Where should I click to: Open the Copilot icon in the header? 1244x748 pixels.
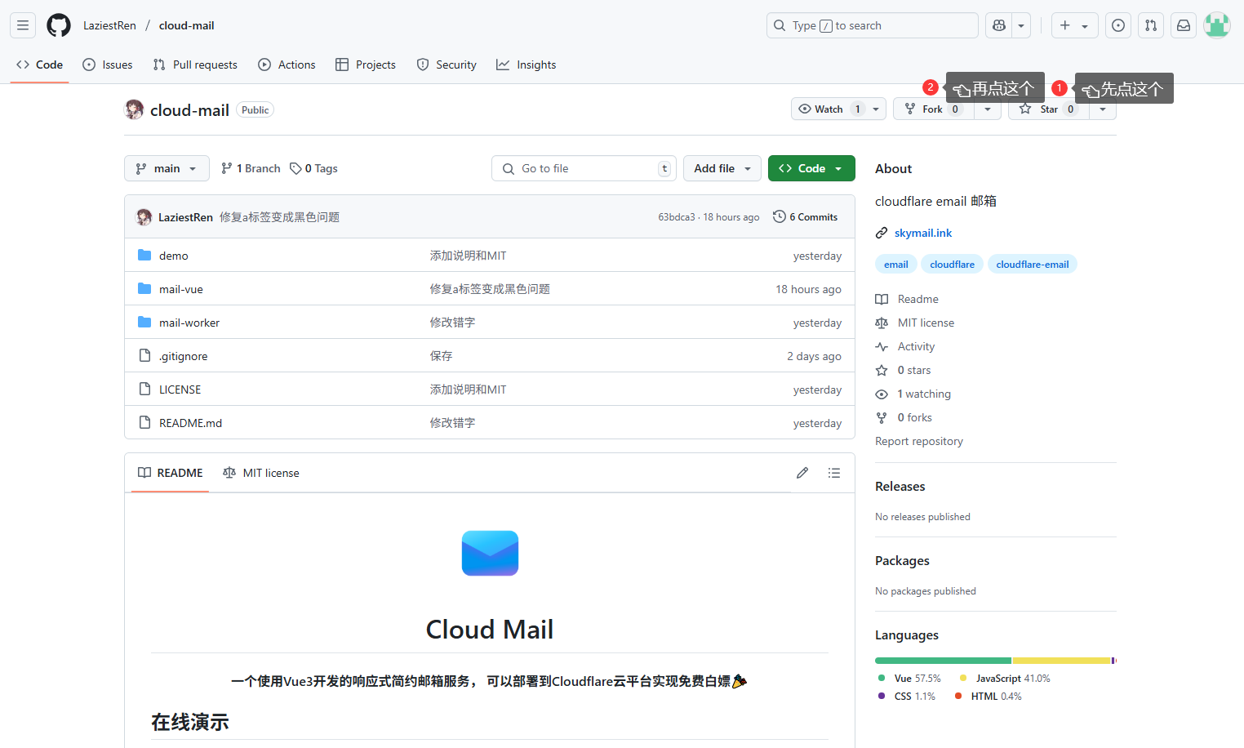point(997,25)
